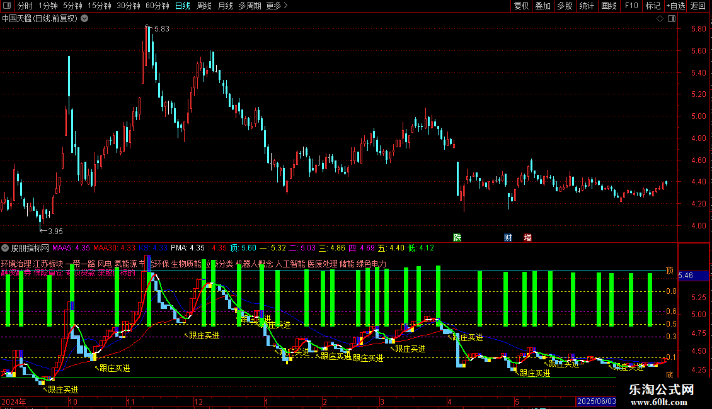
Task: Switch to 60分钟 period tab
Action: [x=157, y=6]
